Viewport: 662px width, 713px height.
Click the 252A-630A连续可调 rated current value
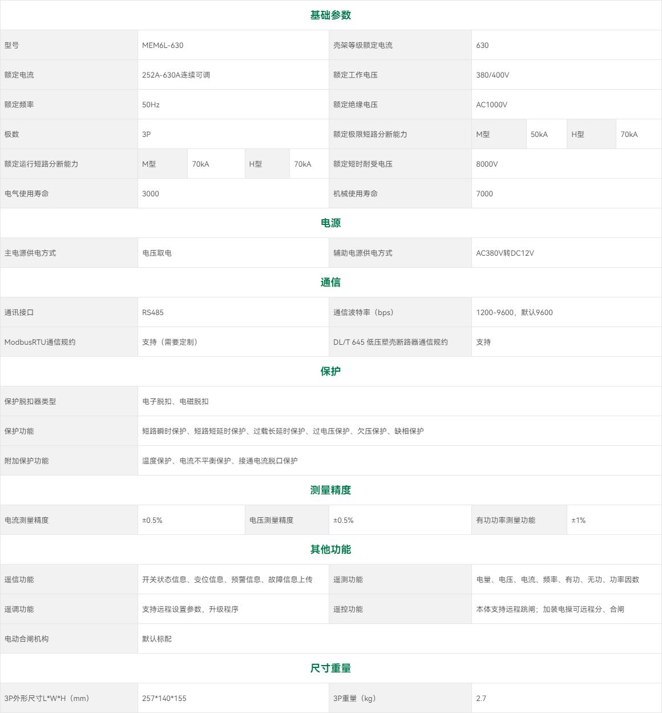pyautogui.click(x=176, y=75)
